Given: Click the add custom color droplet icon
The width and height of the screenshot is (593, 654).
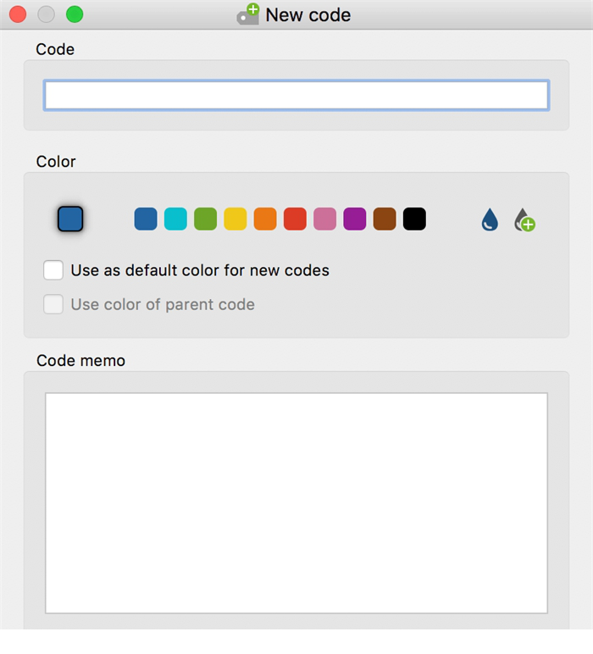Looking at the screenshot, I should [524, 220].
